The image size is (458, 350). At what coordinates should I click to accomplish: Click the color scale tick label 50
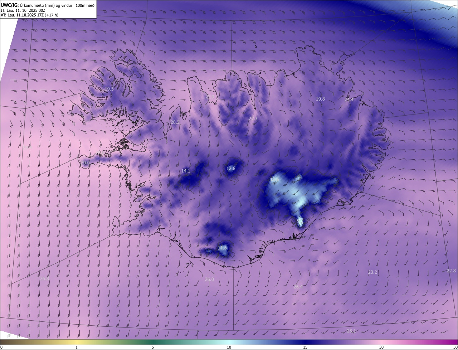(x=455, y=347)
